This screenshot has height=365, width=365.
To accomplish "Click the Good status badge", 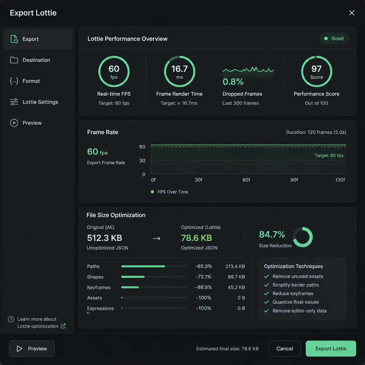I will [334, 39].
